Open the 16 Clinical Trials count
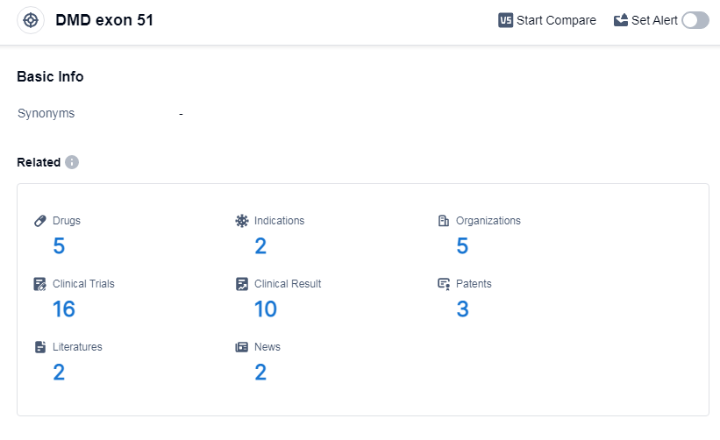Screen dimensions: 720x440 pos(63,309)
